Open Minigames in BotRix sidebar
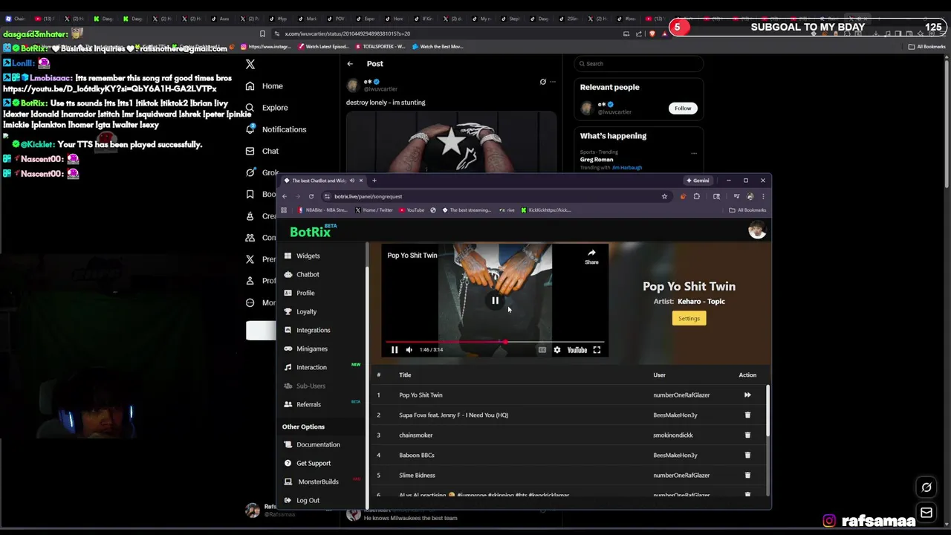Viewport: 951px width, 535px height. click(x=311, y=348)
